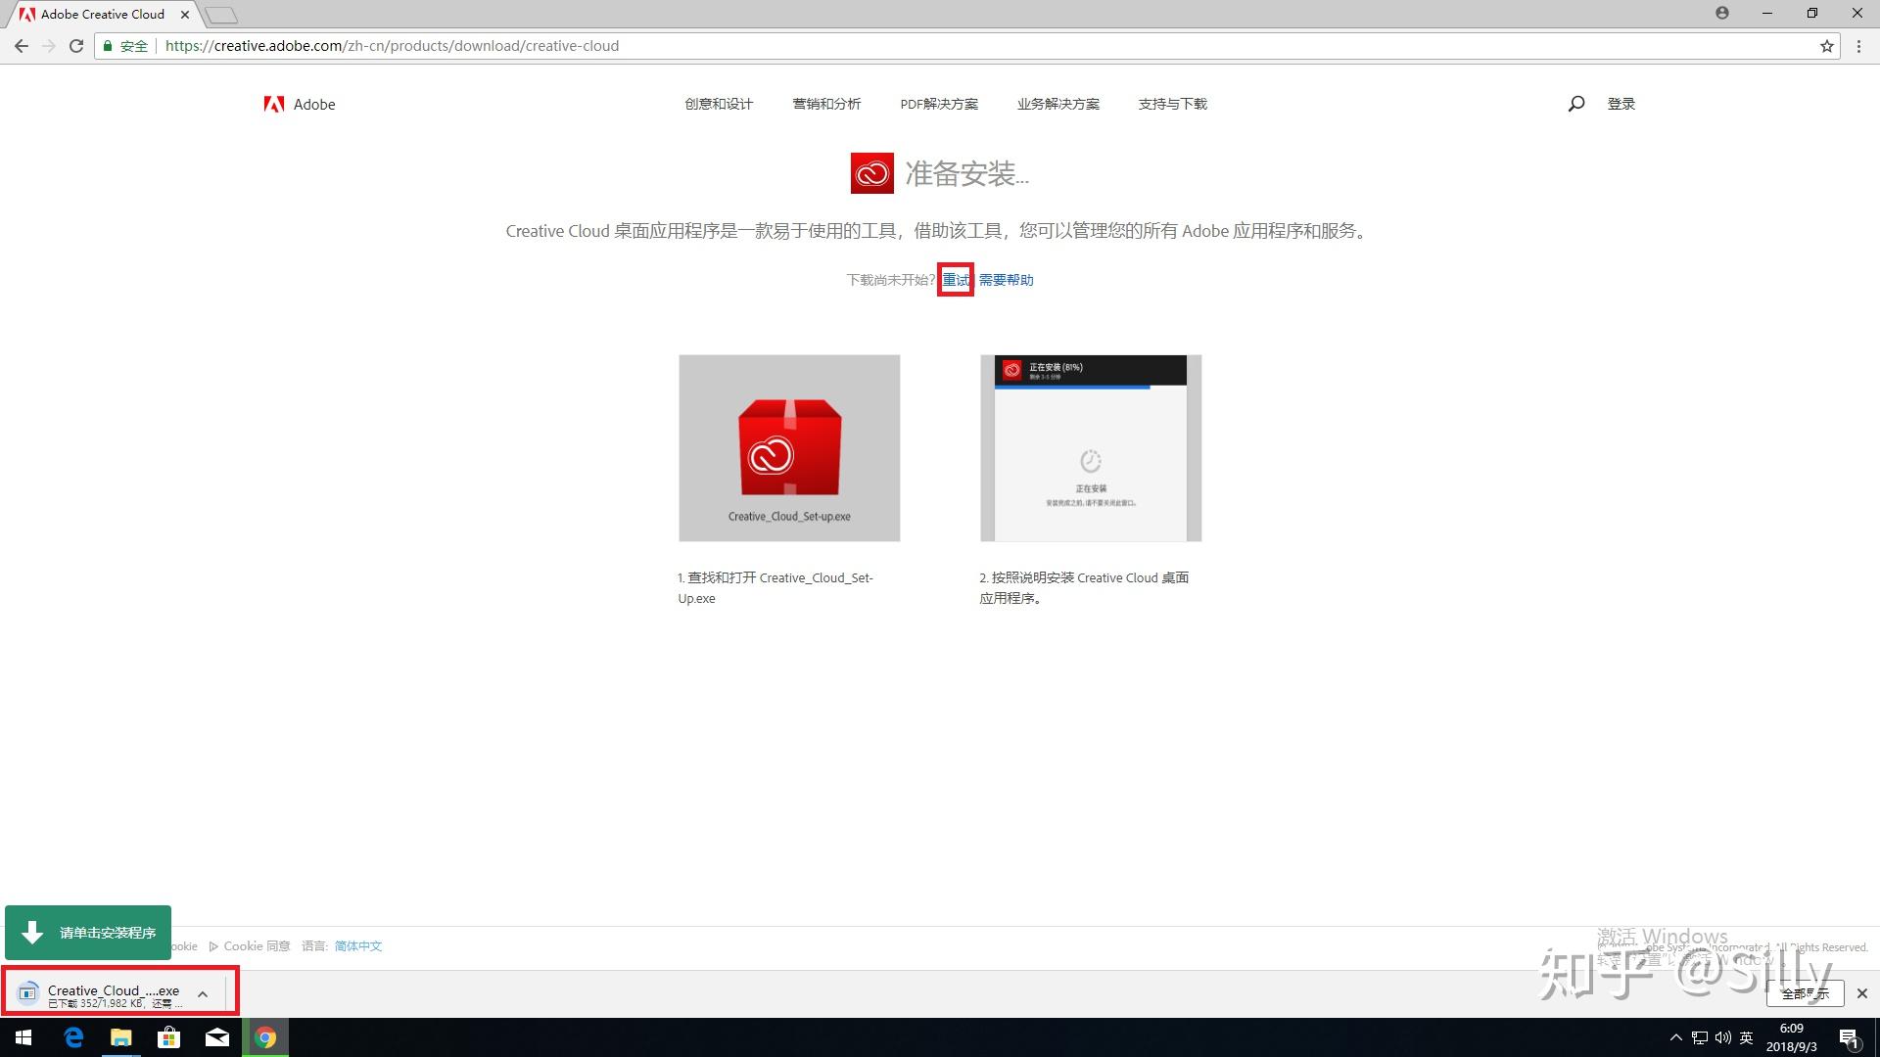Open a new browser tab
The height and width of the screenshot is (1057, 1880).
pyautogui.click(x=221, y=15)
